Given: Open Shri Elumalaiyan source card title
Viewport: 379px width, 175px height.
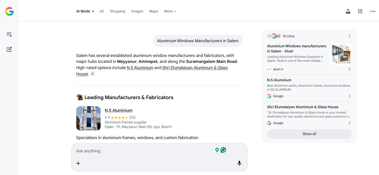Looking at the screenshot, I should [302, 107].
